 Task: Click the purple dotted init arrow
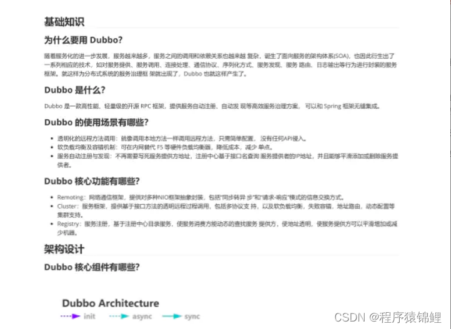click(70, 316)
